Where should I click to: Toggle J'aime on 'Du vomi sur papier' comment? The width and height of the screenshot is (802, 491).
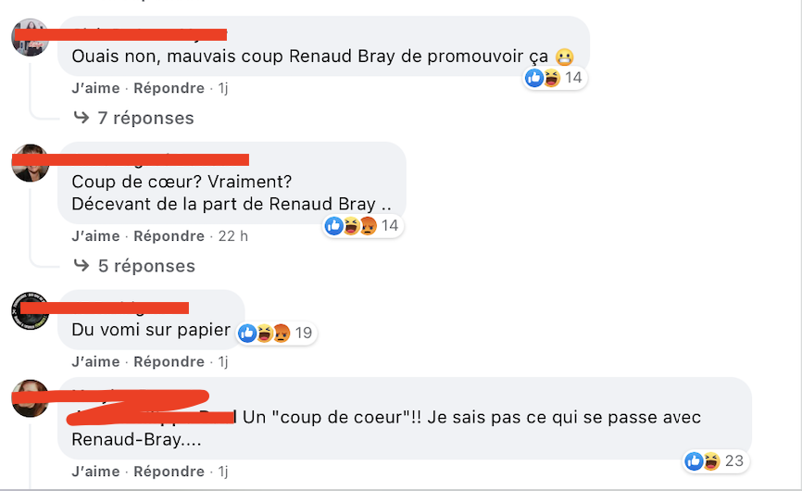tap(95, 361)
